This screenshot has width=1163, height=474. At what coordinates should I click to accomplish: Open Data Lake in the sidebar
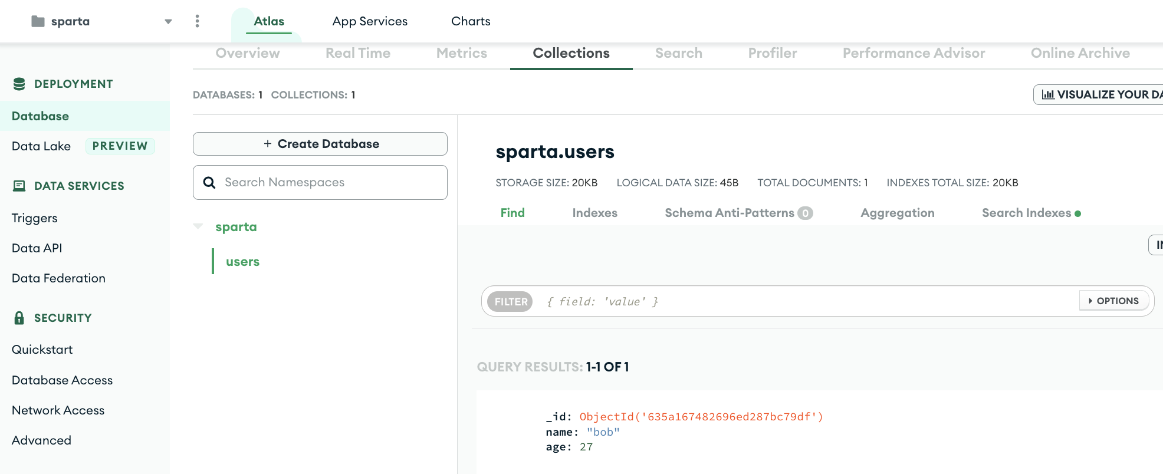tap(41, 146)
